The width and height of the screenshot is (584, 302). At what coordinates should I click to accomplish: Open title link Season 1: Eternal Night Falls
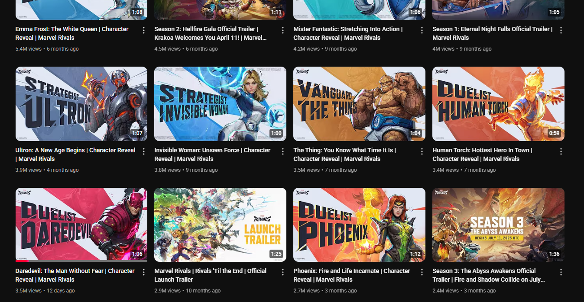[493, 33]
